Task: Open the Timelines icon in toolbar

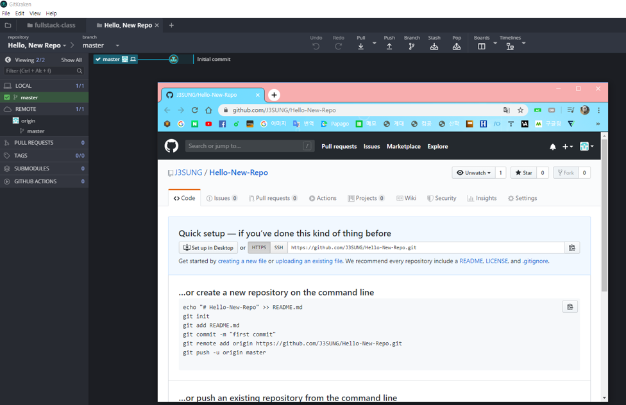Action: pyautogui.click(x=510, y=47)
